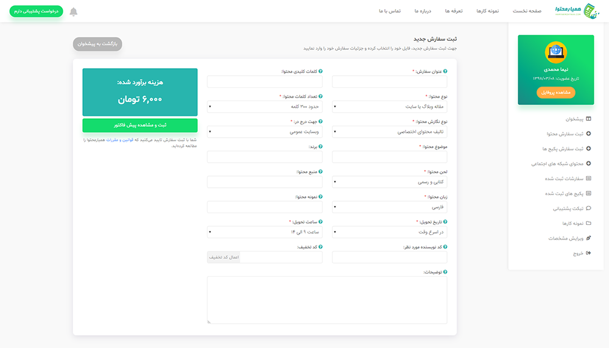The image size is (609, 348).
Task: Click the تیکت پشتیبانی chat bubble icon
Action: tap(588, 208)
